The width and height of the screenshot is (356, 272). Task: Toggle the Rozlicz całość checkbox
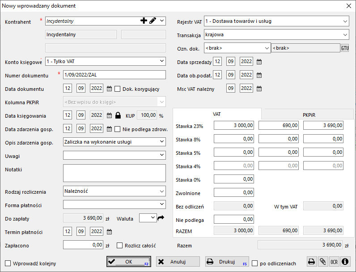coord(119,245)
